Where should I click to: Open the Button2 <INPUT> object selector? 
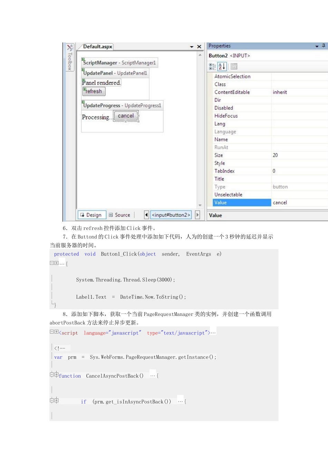click(268, 56)
